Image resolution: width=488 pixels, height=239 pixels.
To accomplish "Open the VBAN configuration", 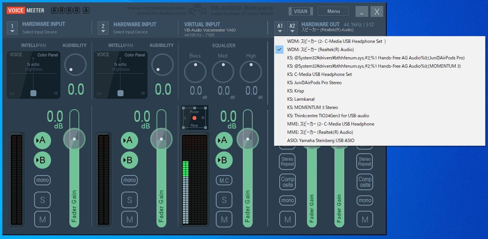I will (300, 11).
